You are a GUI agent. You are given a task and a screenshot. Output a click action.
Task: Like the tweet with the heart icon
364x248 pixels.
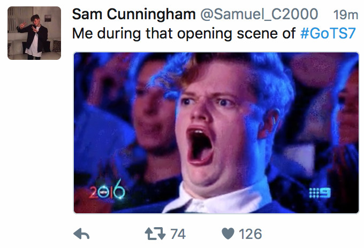(x=228, y=234)
